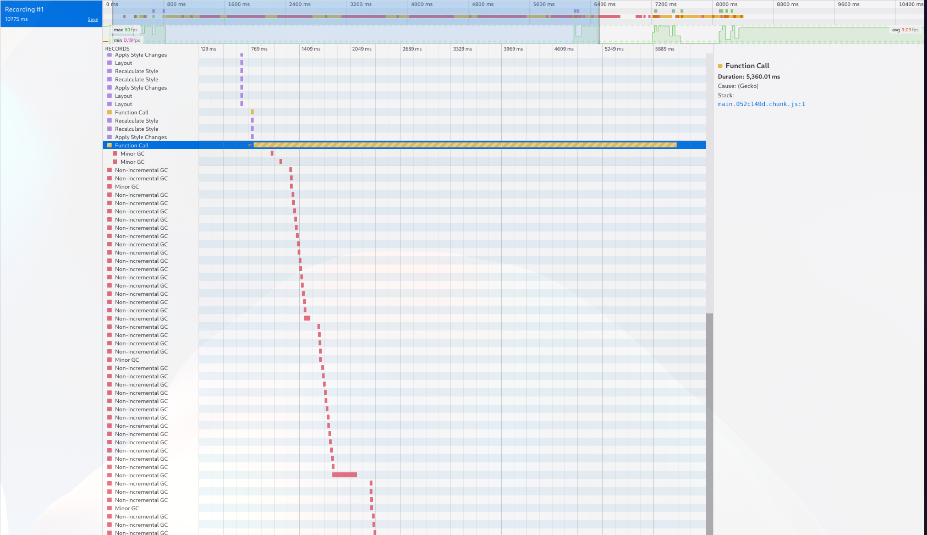Click the longest red GC bar in the waterfall
927x535 pixels.
344,475
